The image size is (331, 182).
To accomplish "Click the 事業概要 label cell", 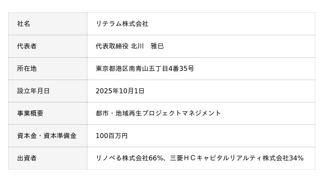I will (x=30, y=114).
